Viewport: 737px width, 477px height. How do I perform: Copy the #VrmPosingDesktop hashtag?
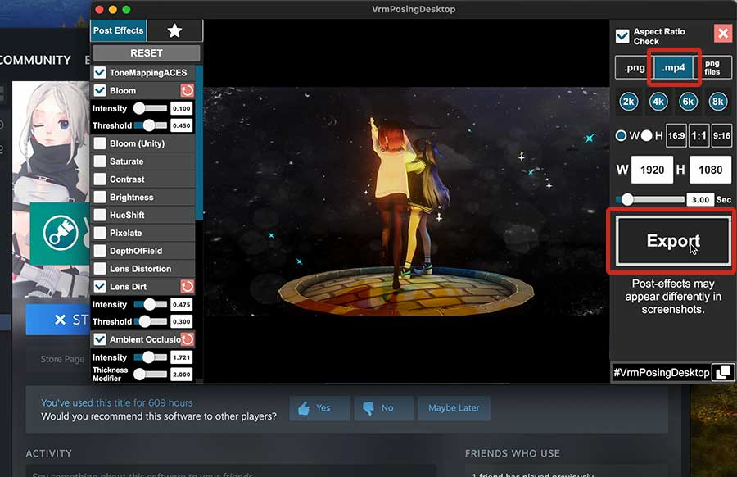(723, 373)
